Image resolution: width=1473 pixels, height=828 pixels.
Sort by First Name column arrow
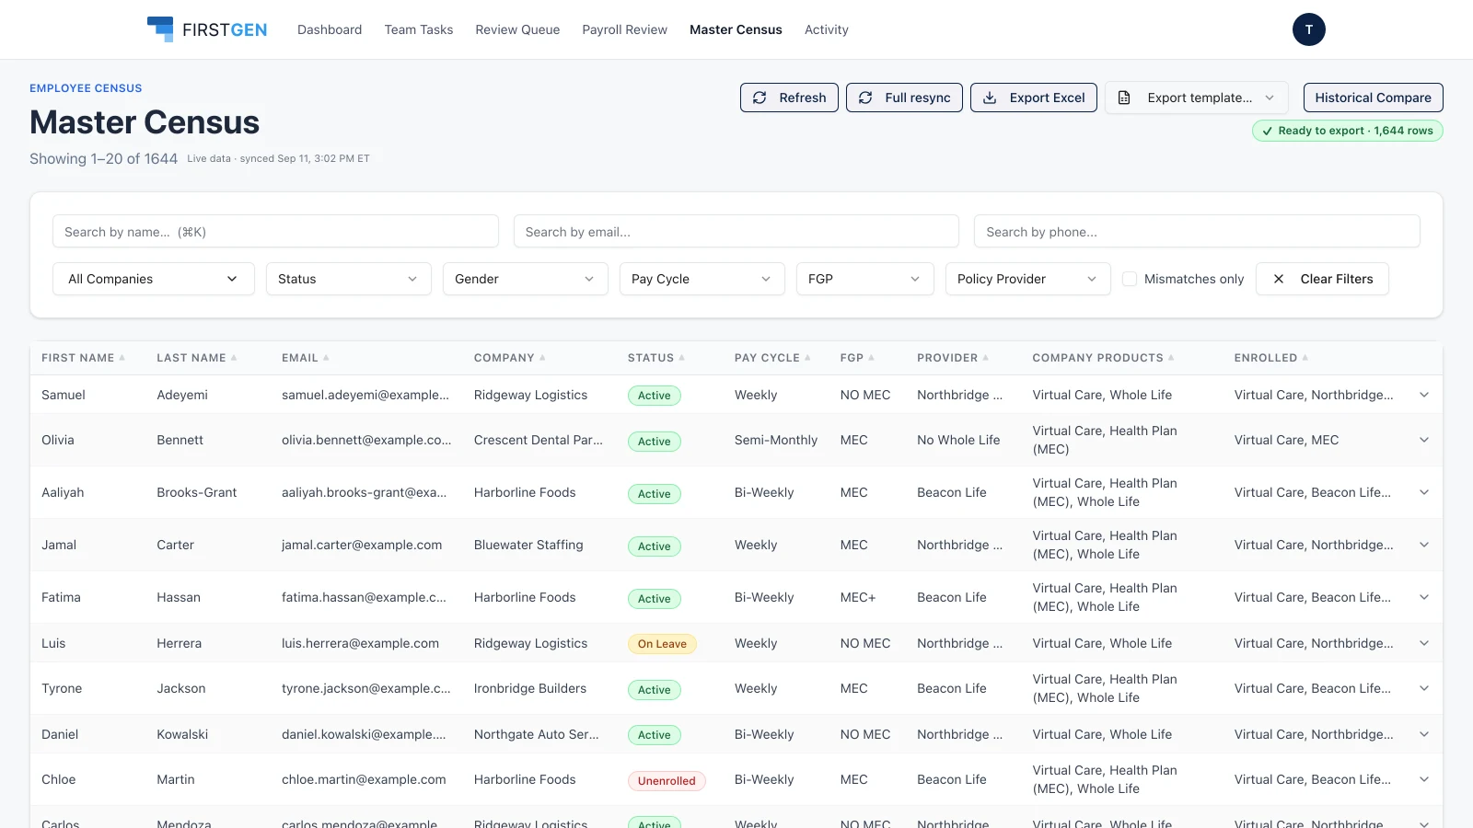[122, 358]
